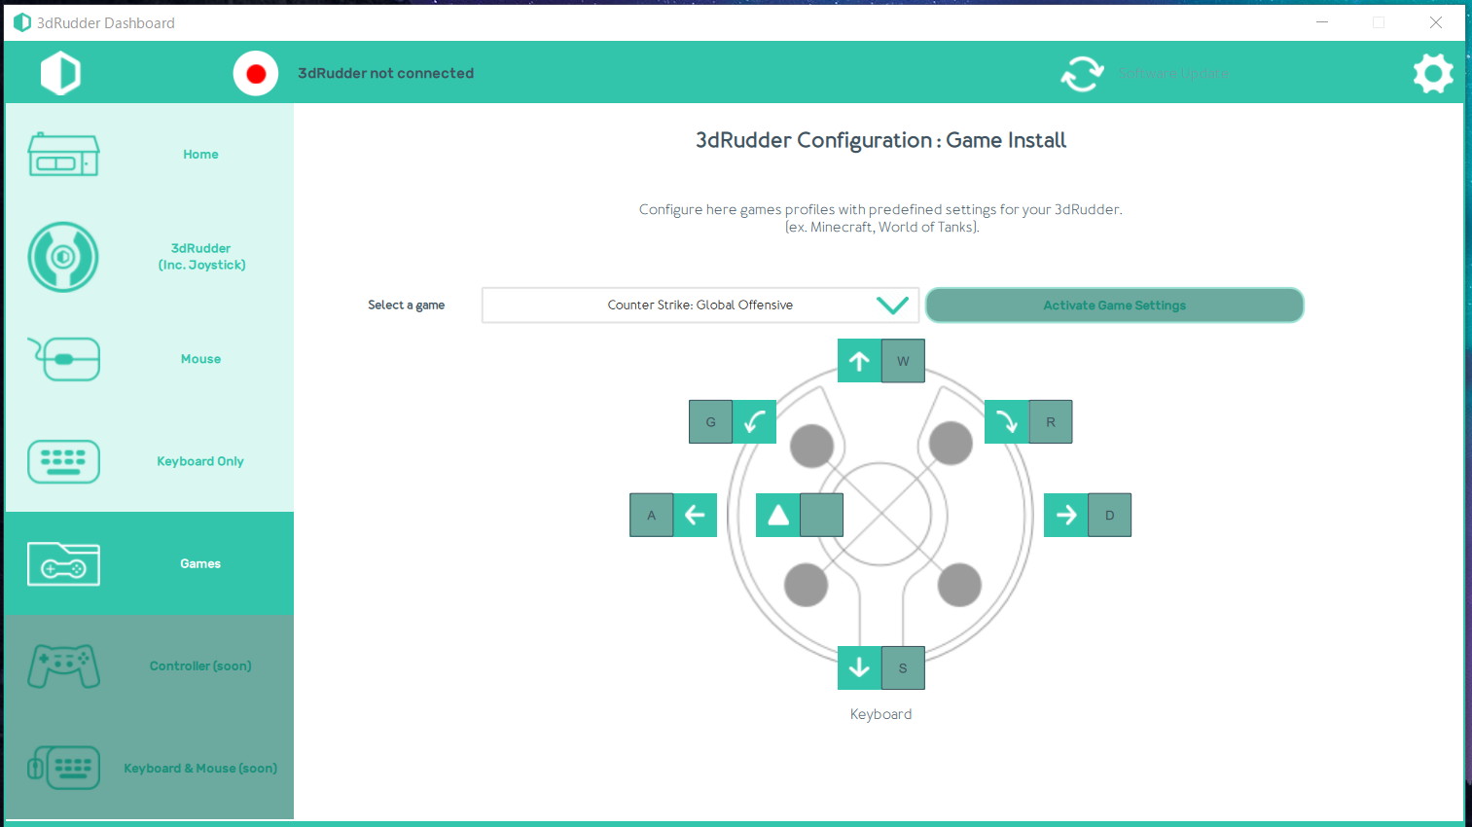1472x827 pixels.
Task: Click the rotate-left curved arrow icon
Action: pyautogui.click(x=754, y=421)
